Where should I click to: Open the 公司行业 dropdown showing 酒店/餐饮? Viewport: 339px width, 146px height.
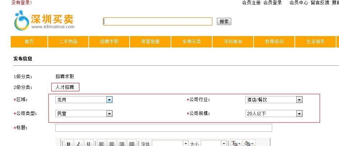pyautogui.click(x=274, y=100)
